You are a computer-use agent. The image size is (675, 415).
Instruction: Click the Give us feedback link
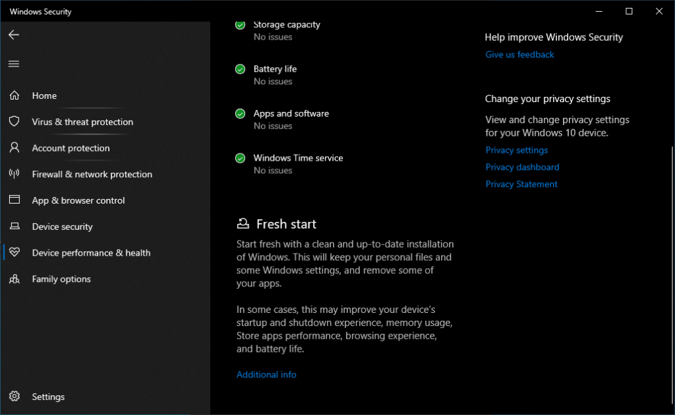519,55
